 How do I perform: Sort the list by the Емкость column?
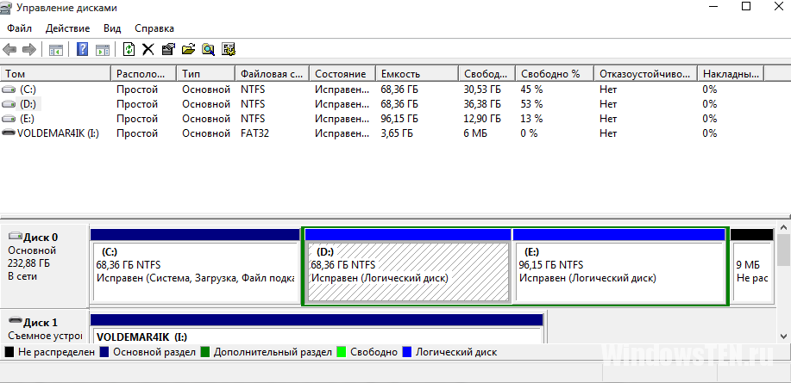tap(400, 74)
